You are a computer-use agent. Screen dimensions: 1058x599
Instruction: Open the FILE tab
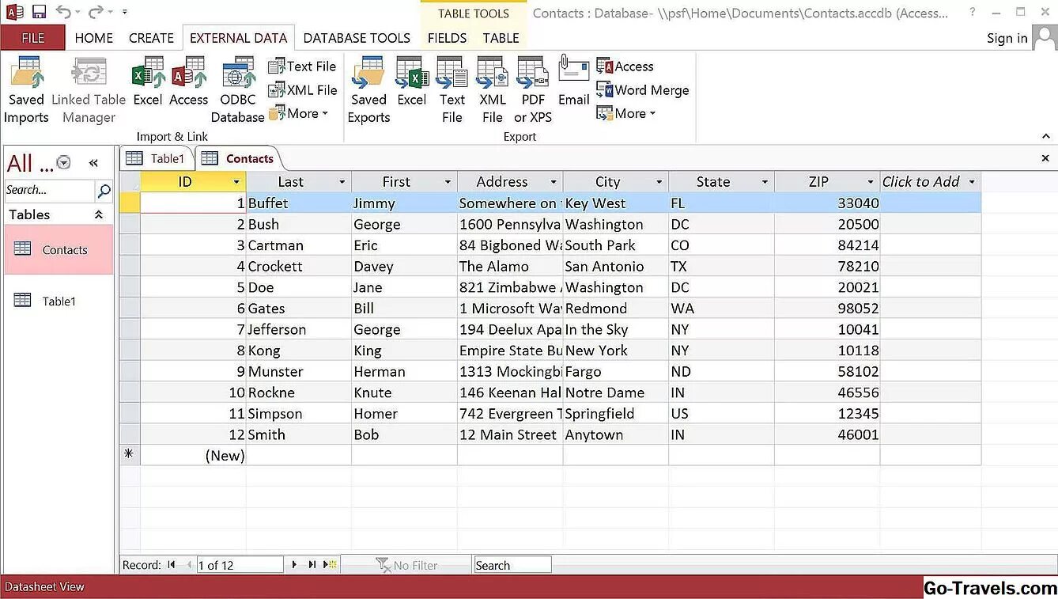[33, 37]
